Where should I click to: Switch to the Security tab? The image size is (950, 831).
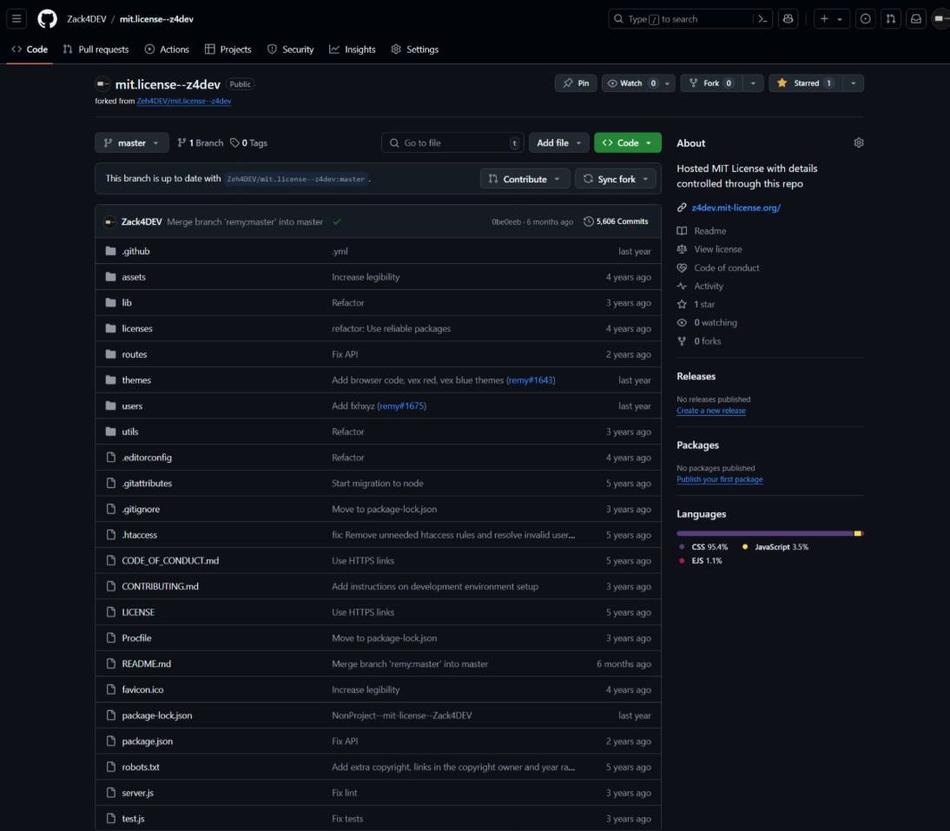click(x=290, y=49)
